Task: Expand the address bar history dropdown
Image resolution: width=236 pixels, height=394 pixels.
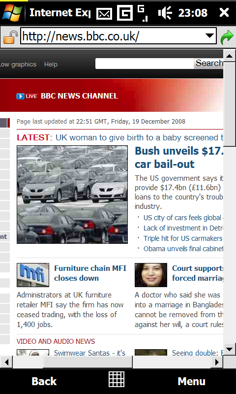Action: [x=209, y=36]
